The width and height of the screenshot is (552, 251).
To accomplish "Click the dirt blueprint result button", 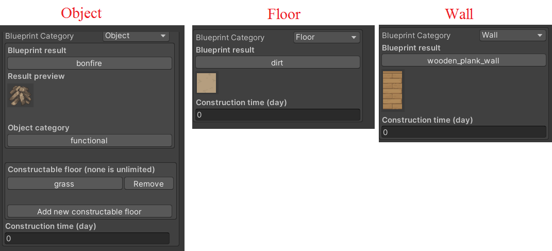I will tap(277, 62).
